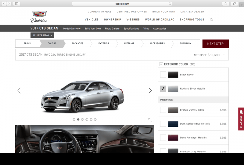Show all tabs via the tab overview icon
Image resolution: width=244 pixels, height=165 pixels.
(234, 4)
